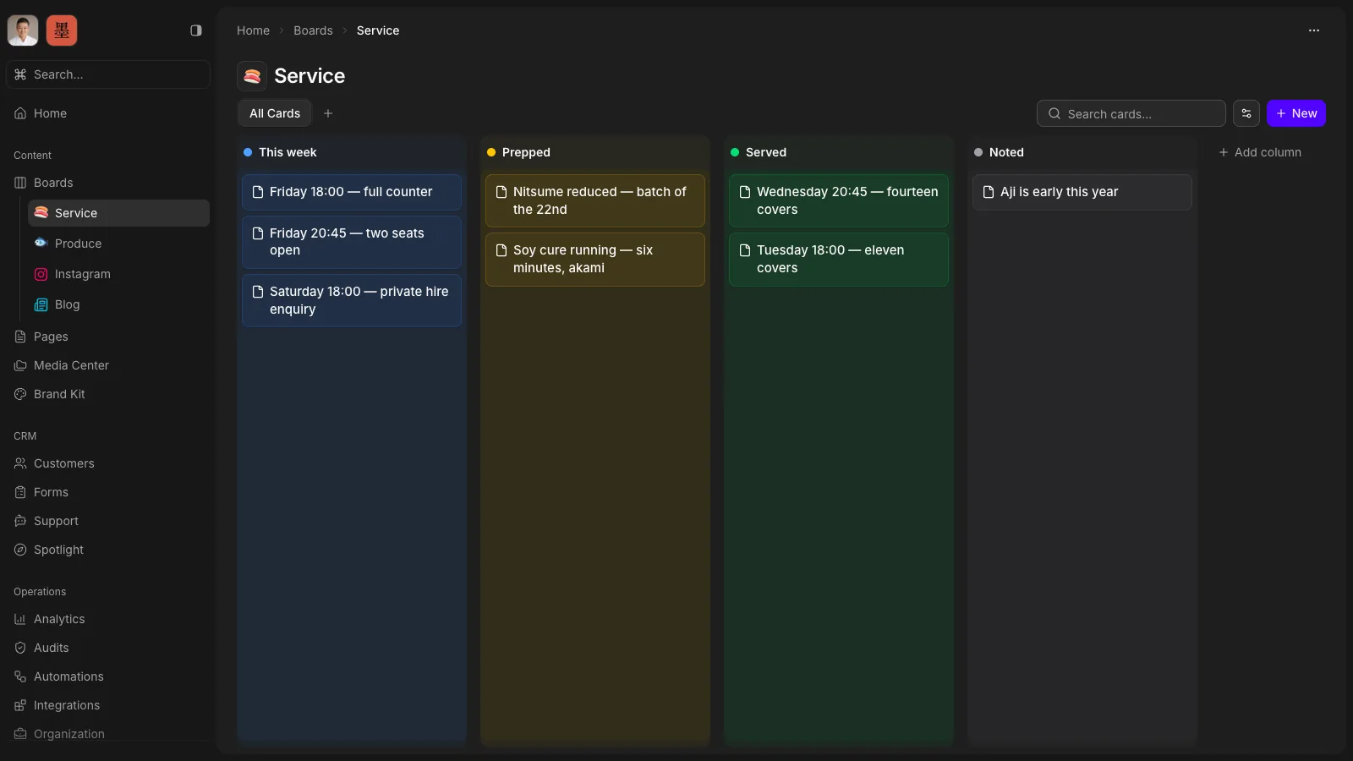1353x761 pixels.
Task: Open Pages in the sidebar
Action: pyautogui.click(x=108, y=337)
